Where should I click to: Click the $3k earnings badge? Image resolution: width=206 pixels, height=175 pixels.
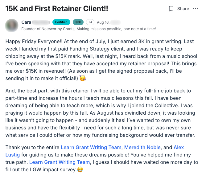click(x=78, y=22)
